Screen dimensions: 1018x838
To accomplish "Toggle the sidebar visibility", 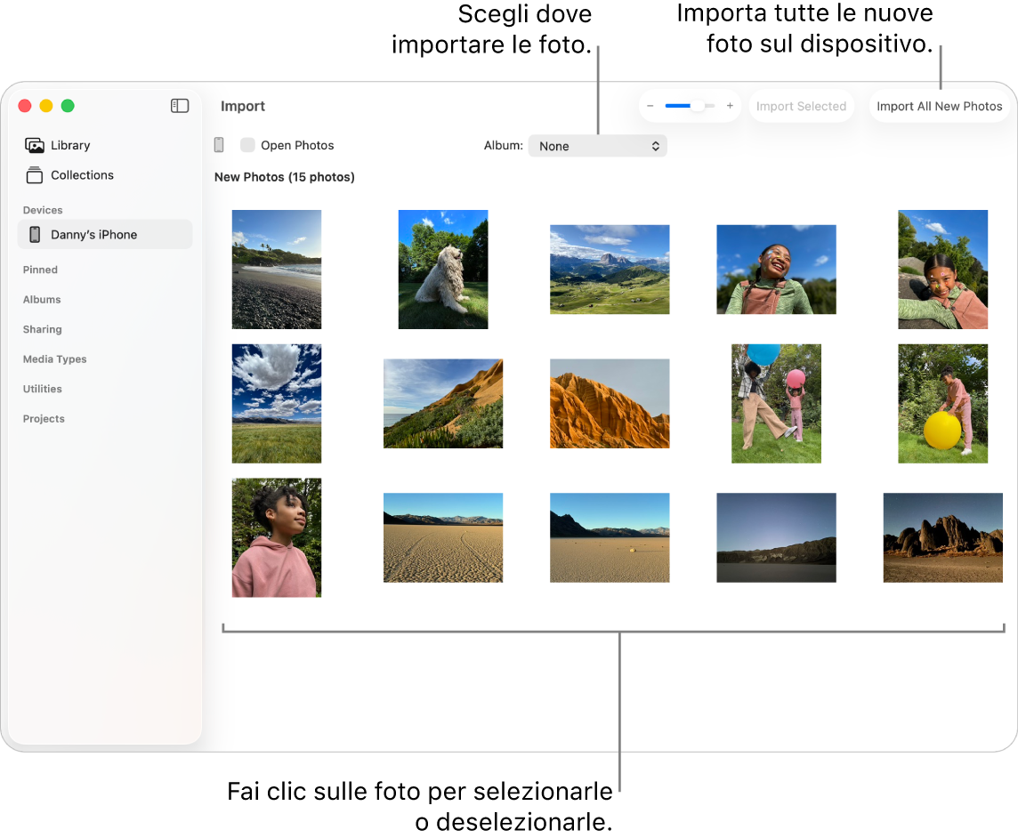I will point(179,105).
